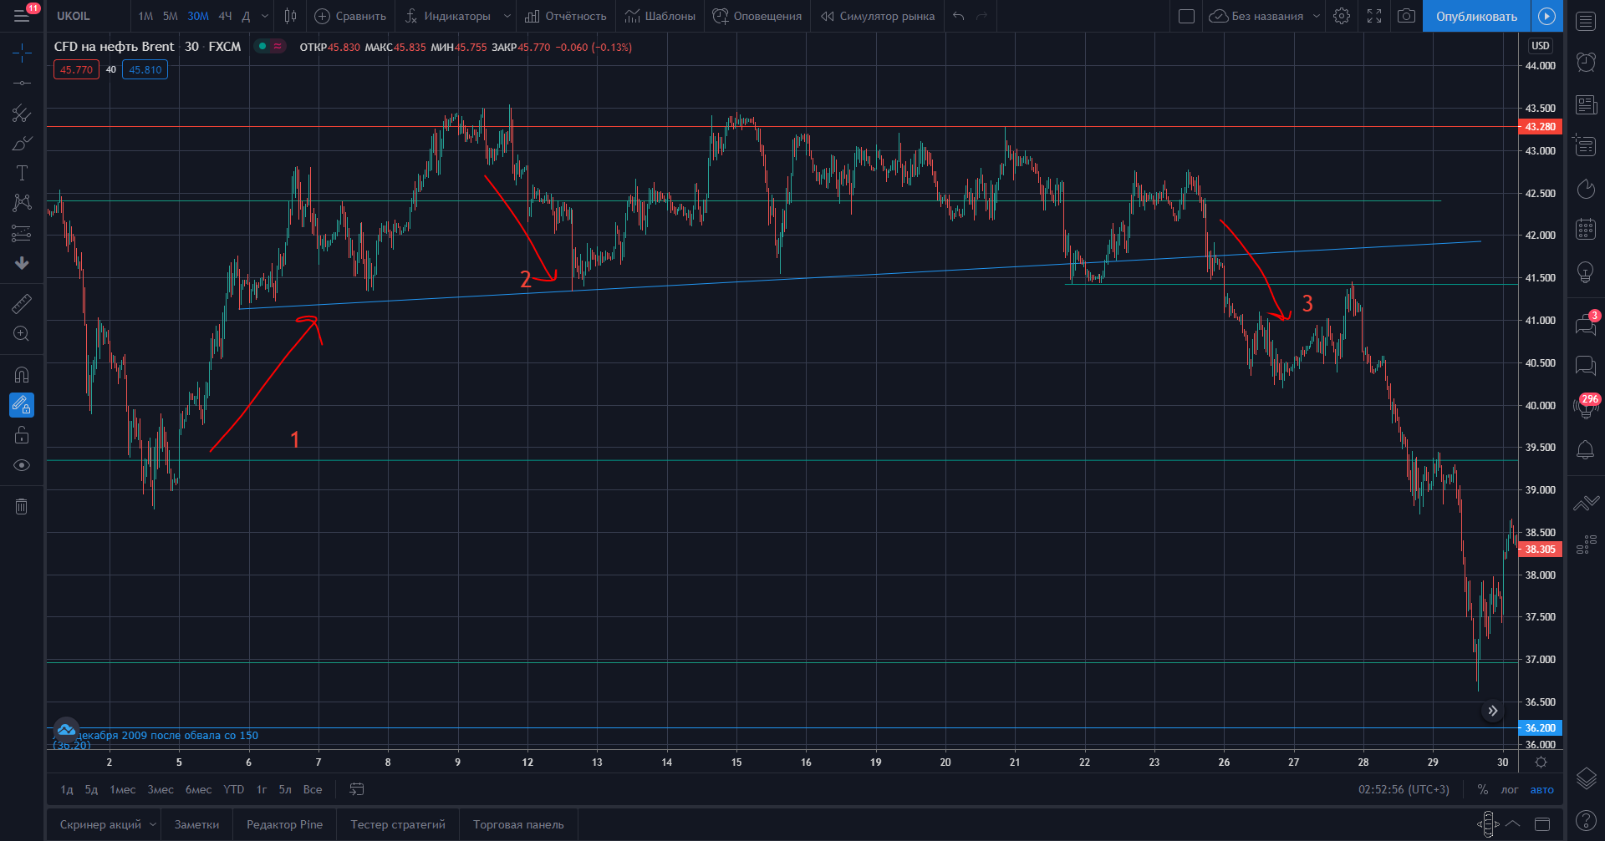Toggle lock all drawing tools
This screenshot has height=841, width=1605.
pos(22,435)
